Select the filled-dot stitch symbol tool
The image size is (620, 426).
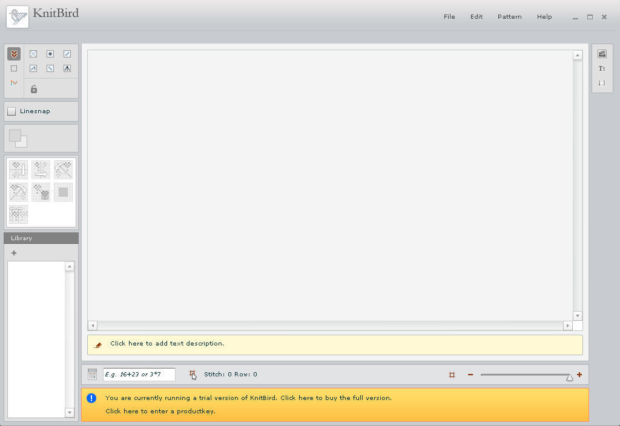(x=50, y=54)
